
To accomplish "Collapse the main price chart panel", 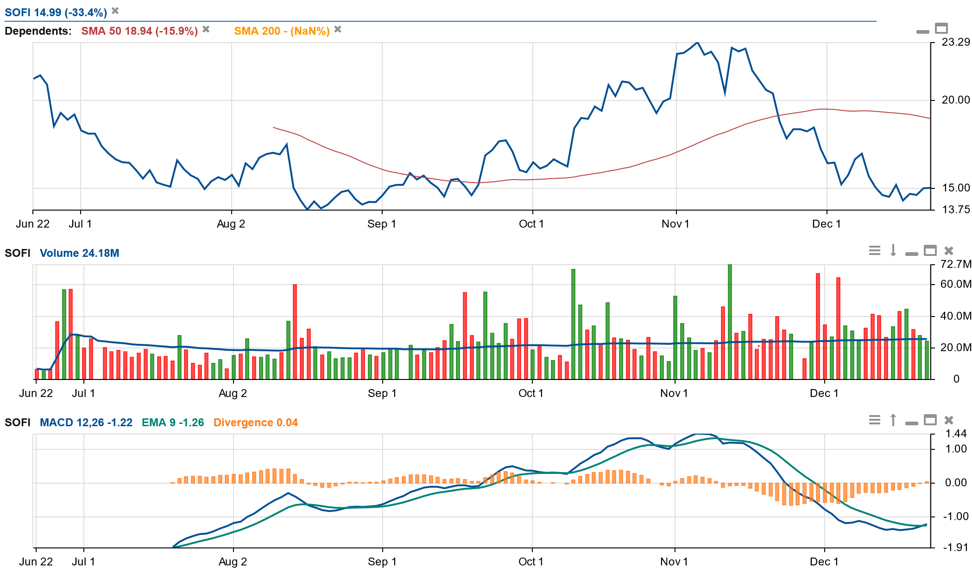I will (922, 31).
